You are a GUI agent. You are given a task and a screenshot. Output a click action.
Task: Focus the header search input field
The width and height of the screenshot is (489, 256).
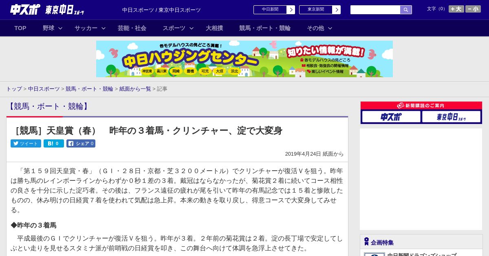(375, 10)
